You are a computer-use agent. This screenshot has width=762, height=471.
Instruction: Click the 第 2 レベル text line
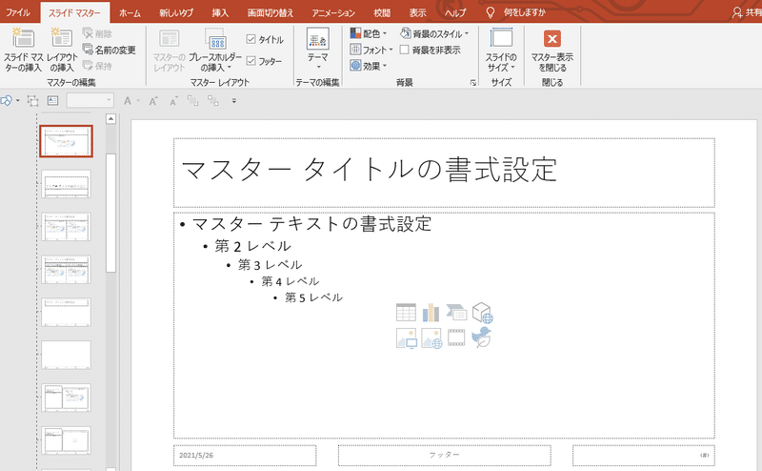pyautogui.click(x=252, y=246)
